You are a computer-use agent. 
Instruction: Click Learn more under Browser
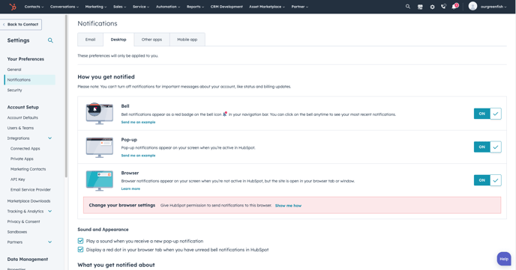click(130, 188)
